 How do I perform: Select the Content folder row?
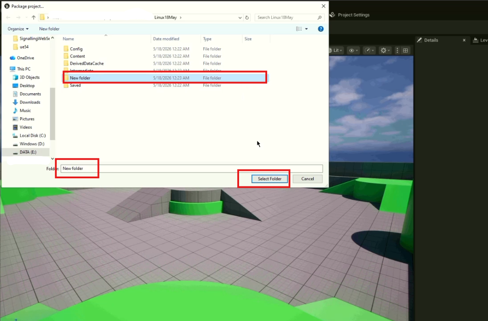click(165, 56)
